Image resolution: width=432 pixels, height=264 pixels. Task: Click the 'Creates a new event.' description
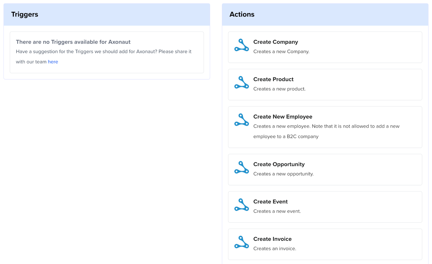point(277,211)
